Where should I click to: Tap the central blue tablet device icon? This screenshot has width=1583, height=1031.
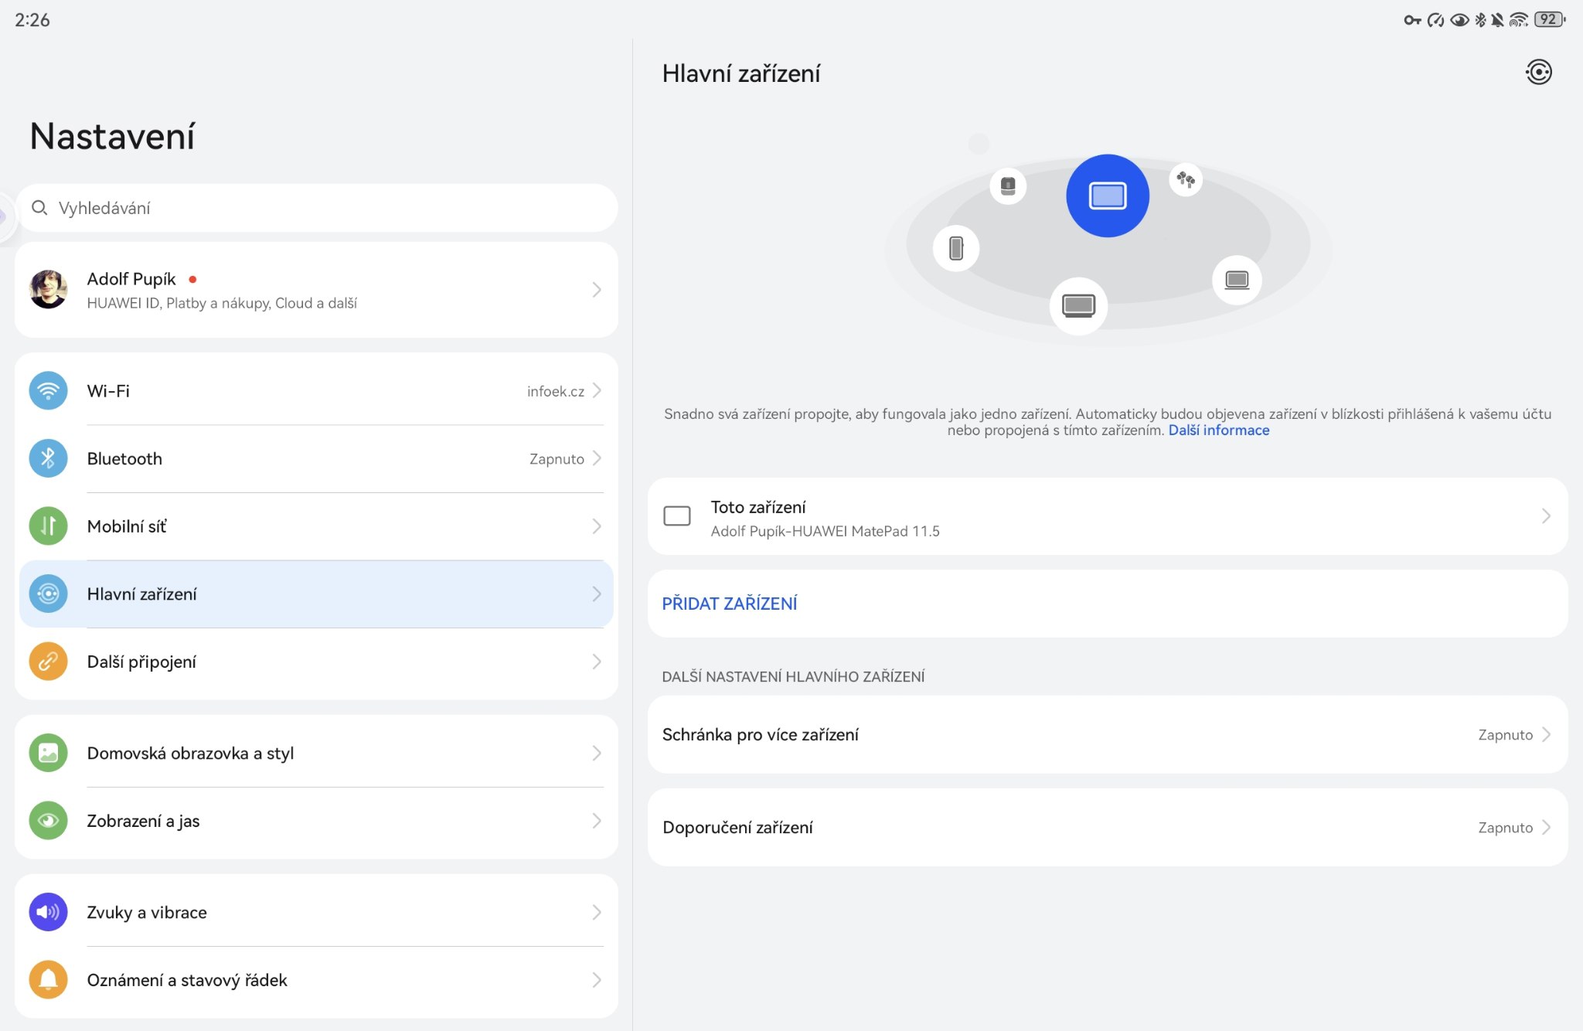1107,196
